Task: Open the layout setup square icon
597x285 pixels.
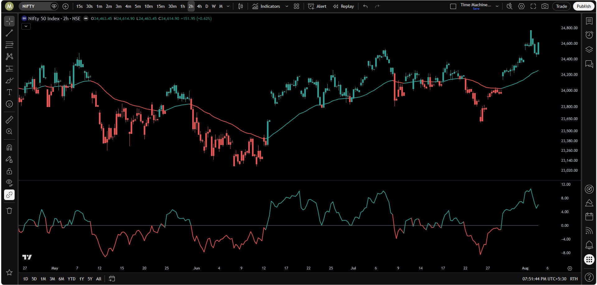Action: click(x=453, y=6)
